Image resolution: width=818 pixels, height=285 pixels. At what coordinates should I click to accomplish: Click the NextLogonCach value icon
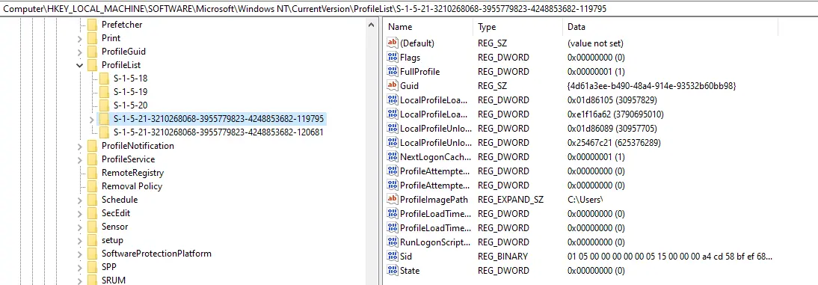click(393, 156)
